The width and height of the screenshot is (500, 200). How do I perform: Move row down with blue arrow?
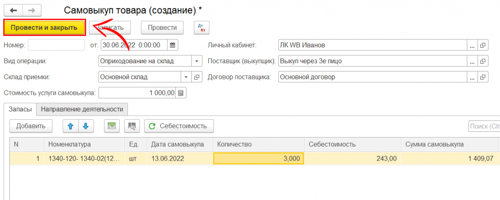pyautogui.click(x=85, y=126)
